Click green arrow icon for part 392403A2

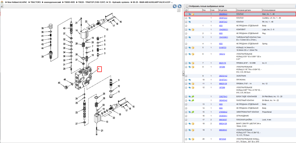point(193,100)
